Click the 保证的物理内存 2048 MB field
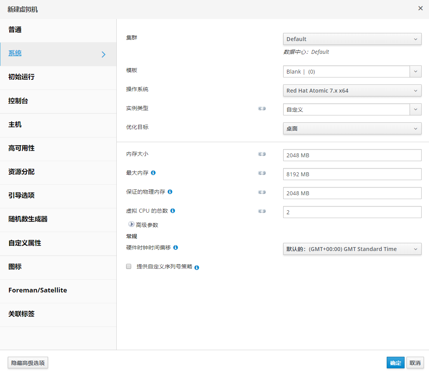This screenshot has height=373, width=429. (x=352, y=193)
